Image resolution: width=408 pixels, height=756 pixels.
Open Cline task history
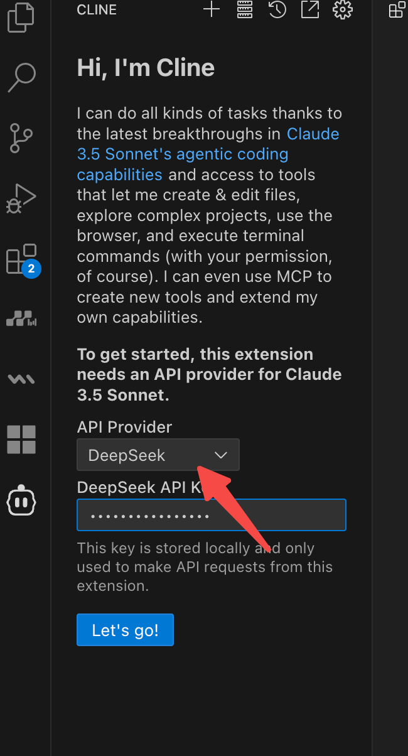coord(277,9)
